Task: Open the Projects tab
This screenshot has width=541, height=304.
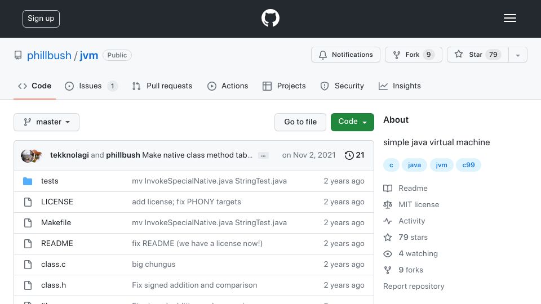Action: pyautogui.click(x=284, y=86)
